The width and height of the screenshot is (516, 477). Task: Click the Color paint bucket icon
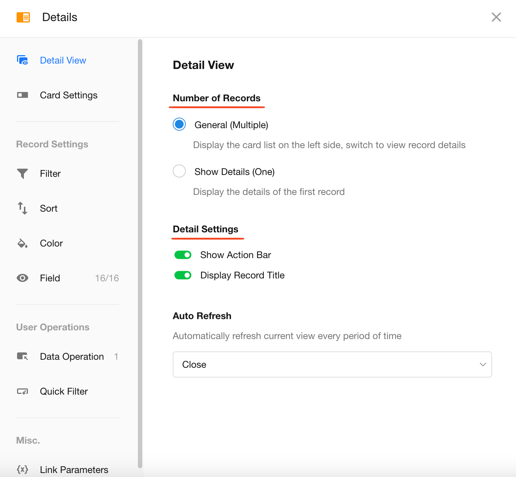point(22,243)
